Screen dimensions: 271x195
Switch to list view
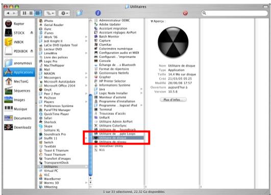(x=31, y=13)
